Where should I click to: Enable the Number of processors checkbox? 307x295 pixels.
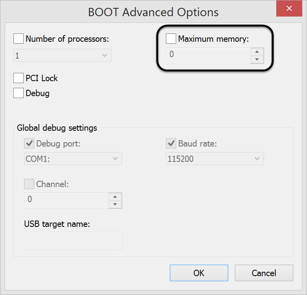point(19,39)
